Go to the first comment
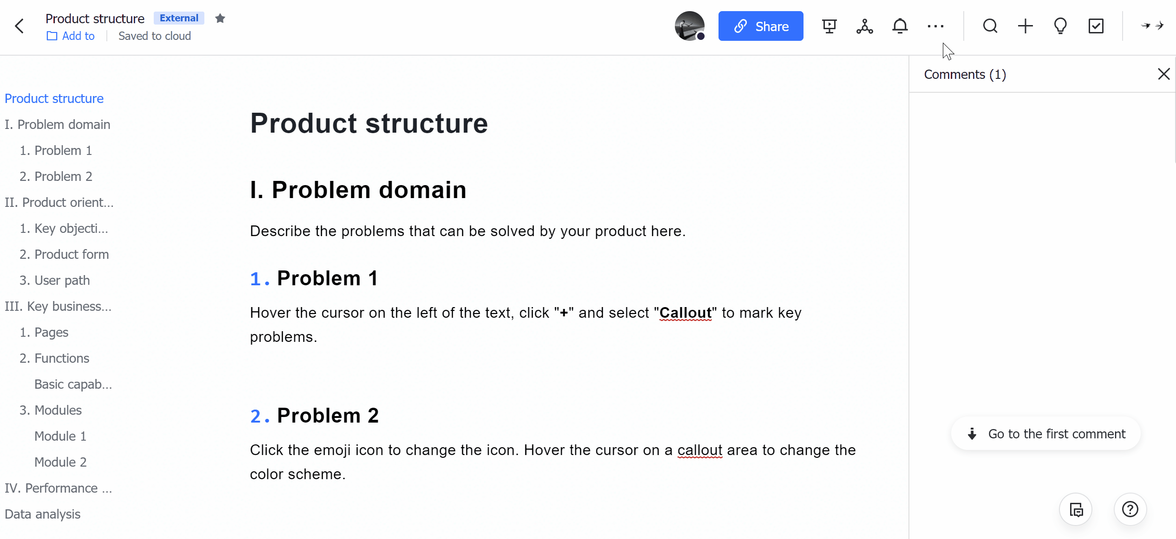 click(1046, 434)
